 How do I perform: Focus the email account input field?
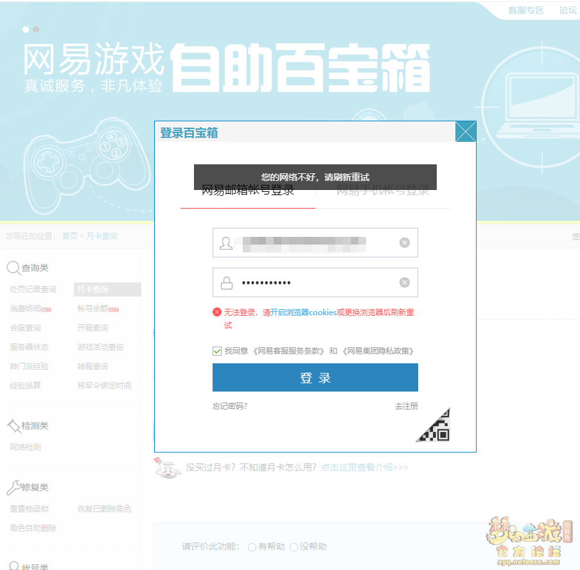coord(315,243)
